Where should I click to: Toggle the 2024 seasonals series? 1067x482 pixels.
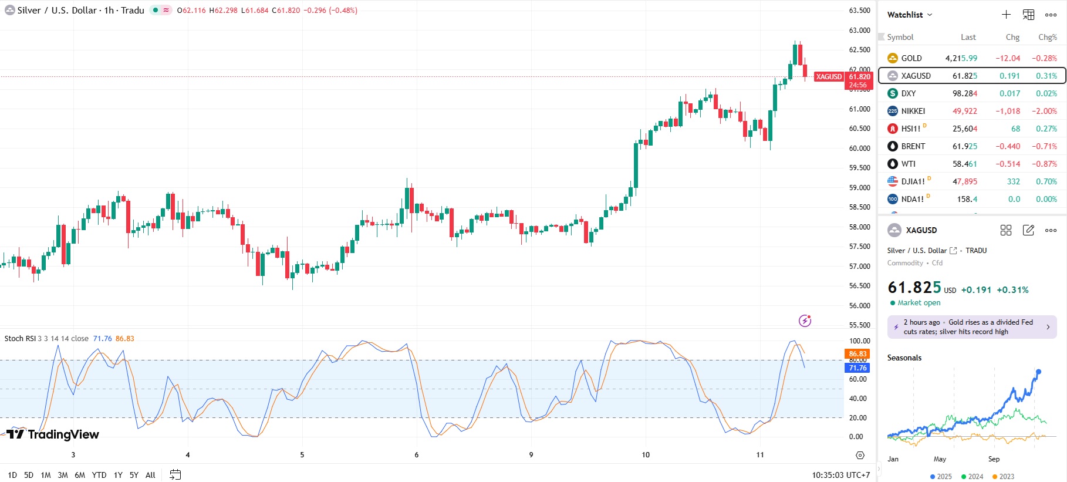click(972, 476)
